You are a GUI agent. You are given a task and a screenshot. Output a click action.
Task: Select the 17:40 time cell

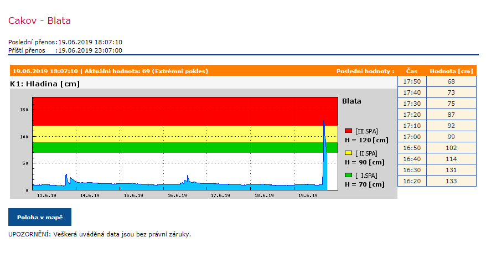(x=412, y=92)
